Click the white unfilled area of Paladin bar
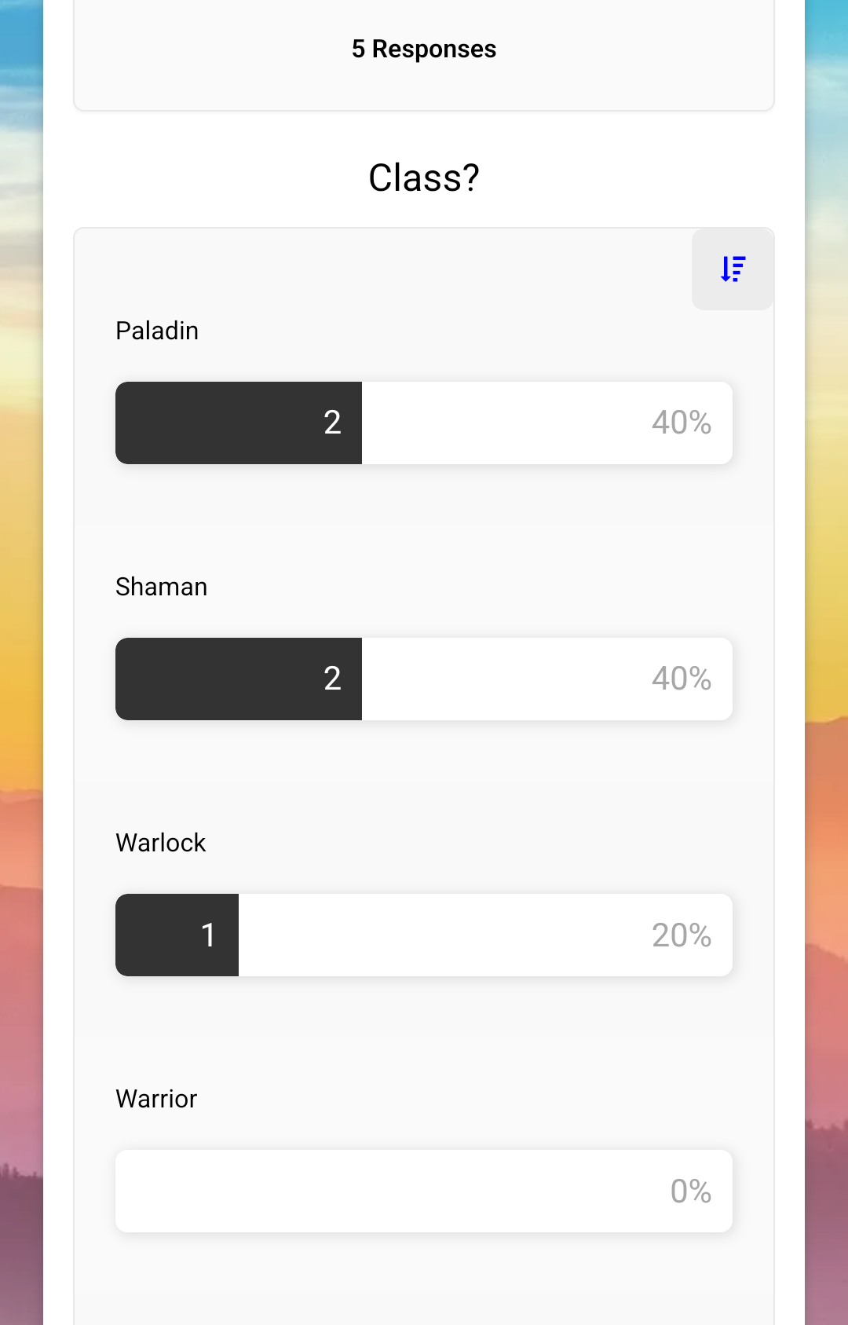 click(547, 423)
